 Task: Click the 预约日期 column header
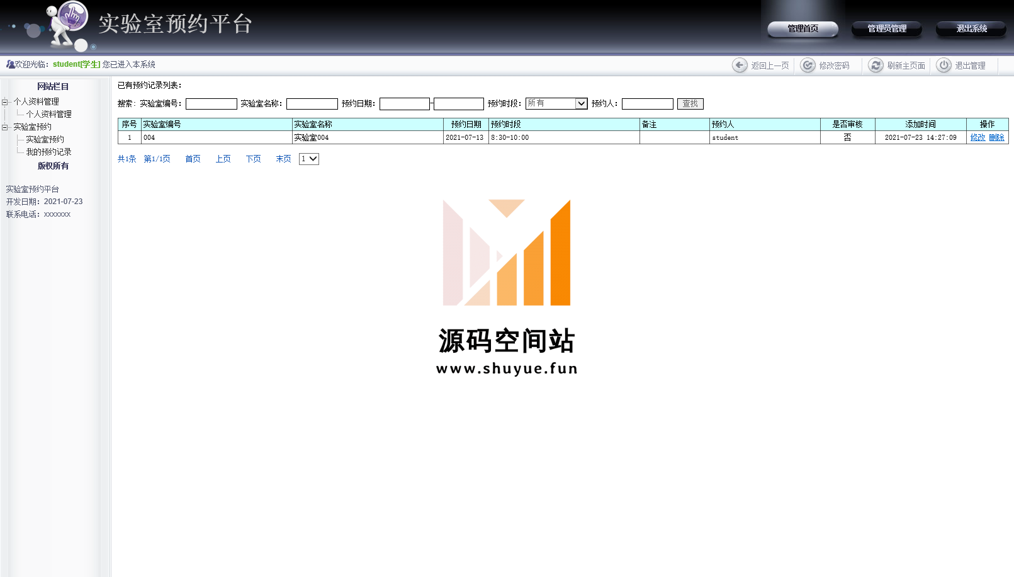(466, 124)
